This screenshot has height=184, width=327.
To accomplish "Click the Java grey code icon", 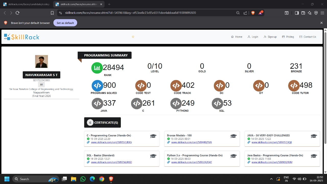I will tap(97, 103).
